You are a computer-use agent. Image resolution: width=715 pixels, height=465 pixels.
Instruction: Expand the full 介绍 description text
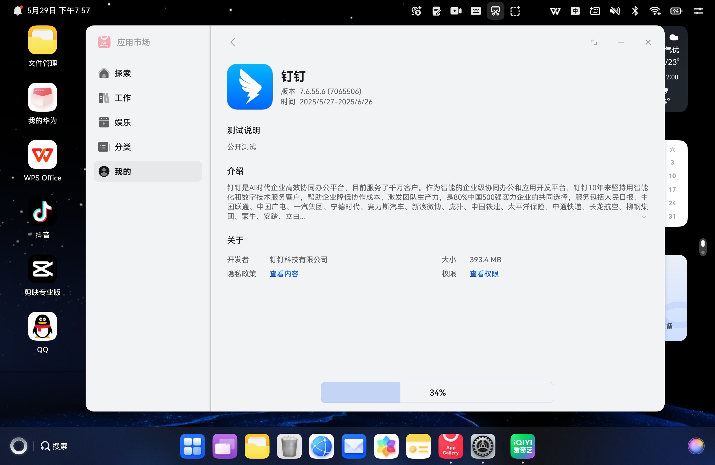(644, 217)
